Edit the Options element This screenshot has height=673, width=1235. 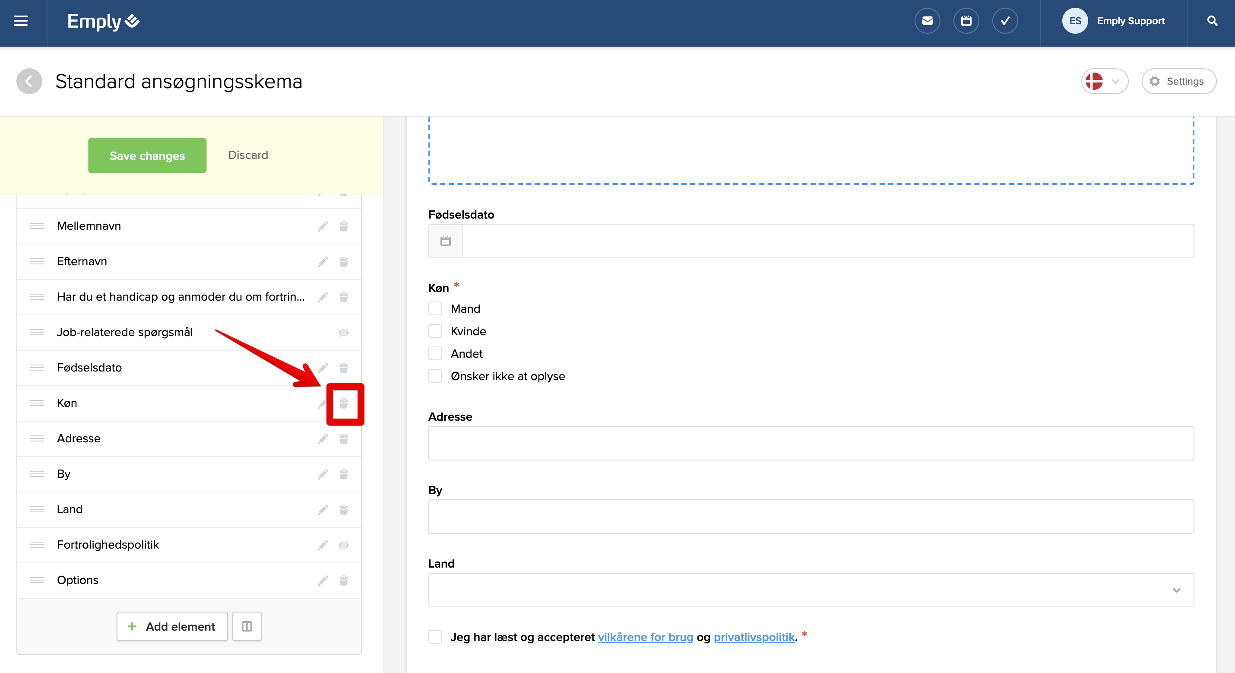tap(323, 581)
